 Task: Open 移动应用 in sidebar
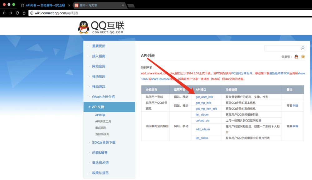(99, 76)
